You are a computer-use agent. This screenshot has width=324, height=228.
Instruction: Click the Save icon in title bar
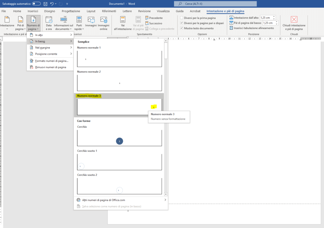click(45, 4)
